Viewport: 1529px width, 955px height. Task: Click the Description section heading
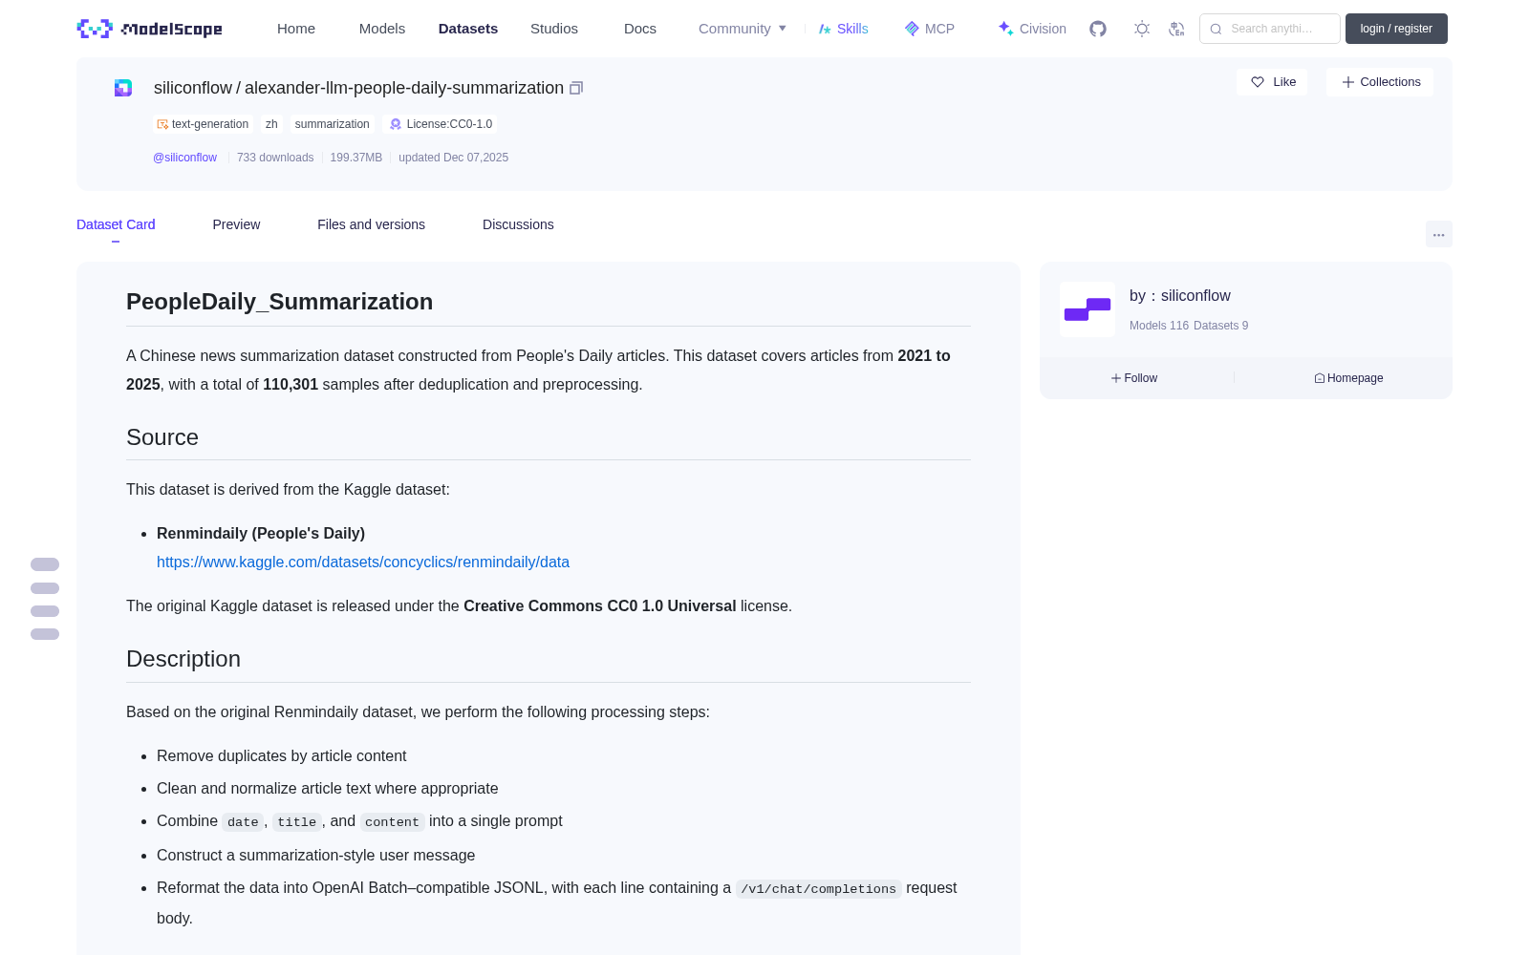tap(183, 659)
